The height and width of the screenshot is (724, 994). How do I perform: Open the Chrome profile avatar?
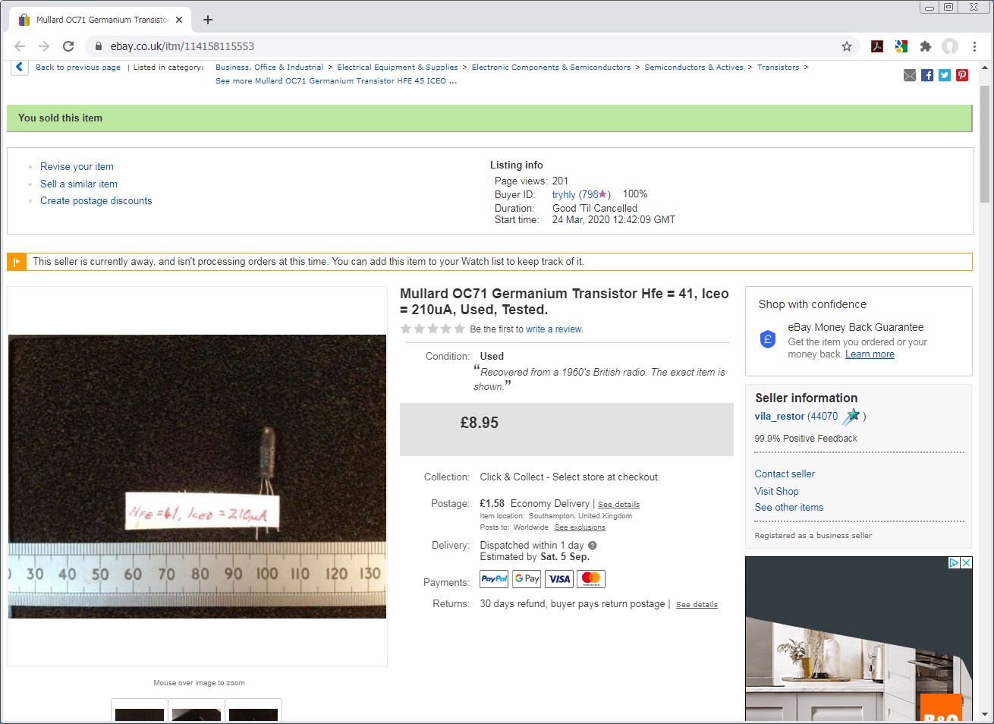pos(950,46)
